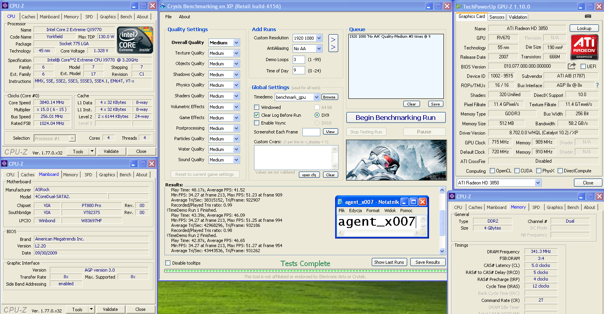Open Edycja menu in Notatnik

355,211
